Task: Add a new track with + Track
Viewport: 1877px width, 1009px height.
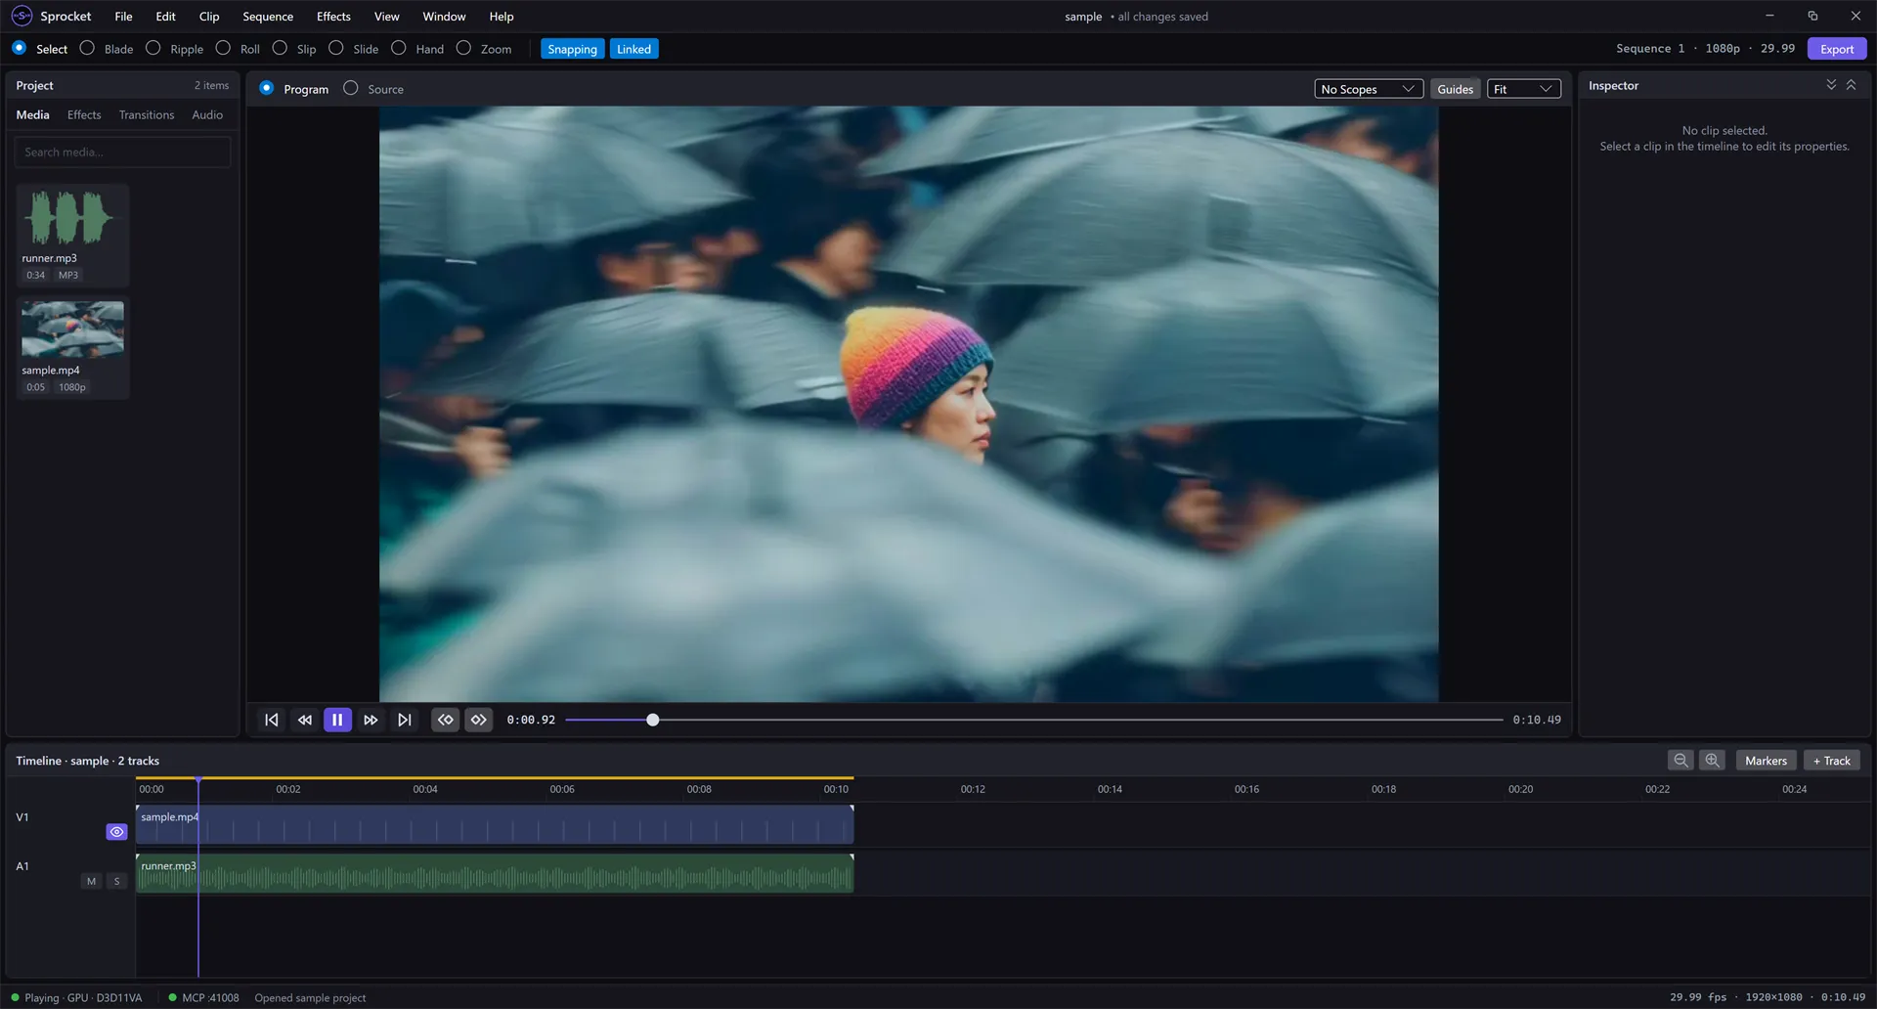Action: coord(1832,760)
